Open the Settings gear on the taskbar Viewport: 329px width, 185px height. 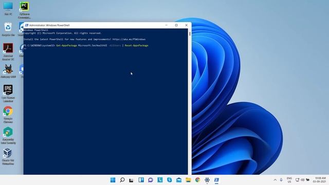pos(207,180)
